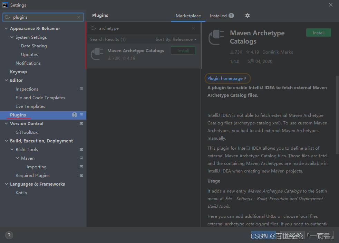
Task: Open Inspections settings
Action: pos(27,89)
